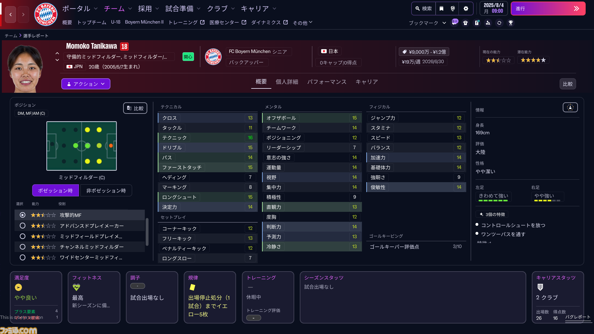Image resolution: width=594 pixels, height=334 pixels.
Task: Open the 試合準備 menu dropdown
Action: [x=183, y=9]
